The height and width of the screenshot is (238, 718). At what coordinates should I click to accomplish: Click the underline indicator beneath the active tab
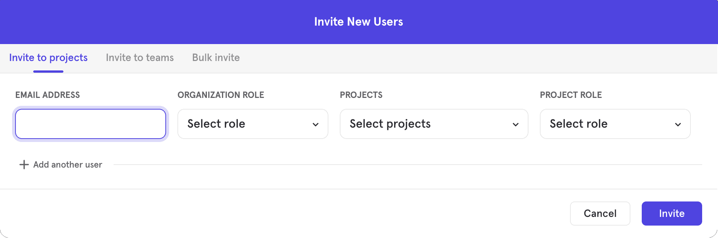click(x=48, y=71)
